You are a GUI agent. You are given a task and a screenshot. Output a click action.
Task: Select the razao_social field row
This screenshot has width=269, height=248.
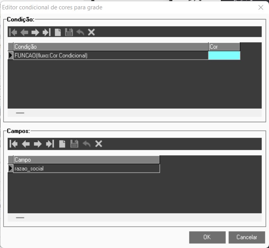click(86, 169)
